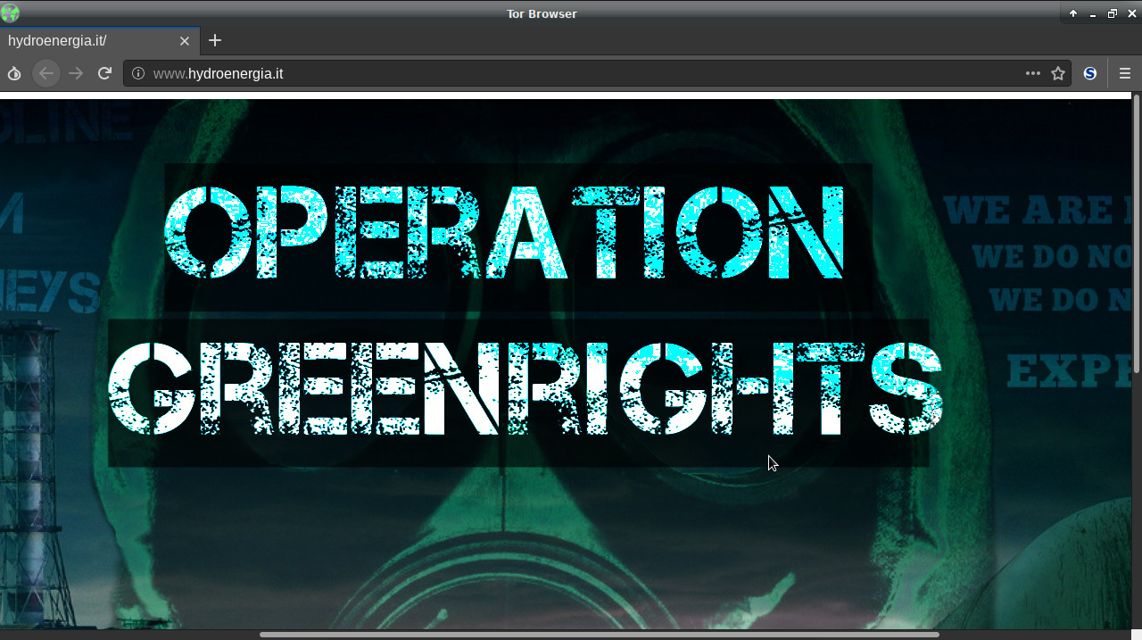Select the hydroenergia.it tab
This screenshot has height=640, width=1142.
[100, 41]
